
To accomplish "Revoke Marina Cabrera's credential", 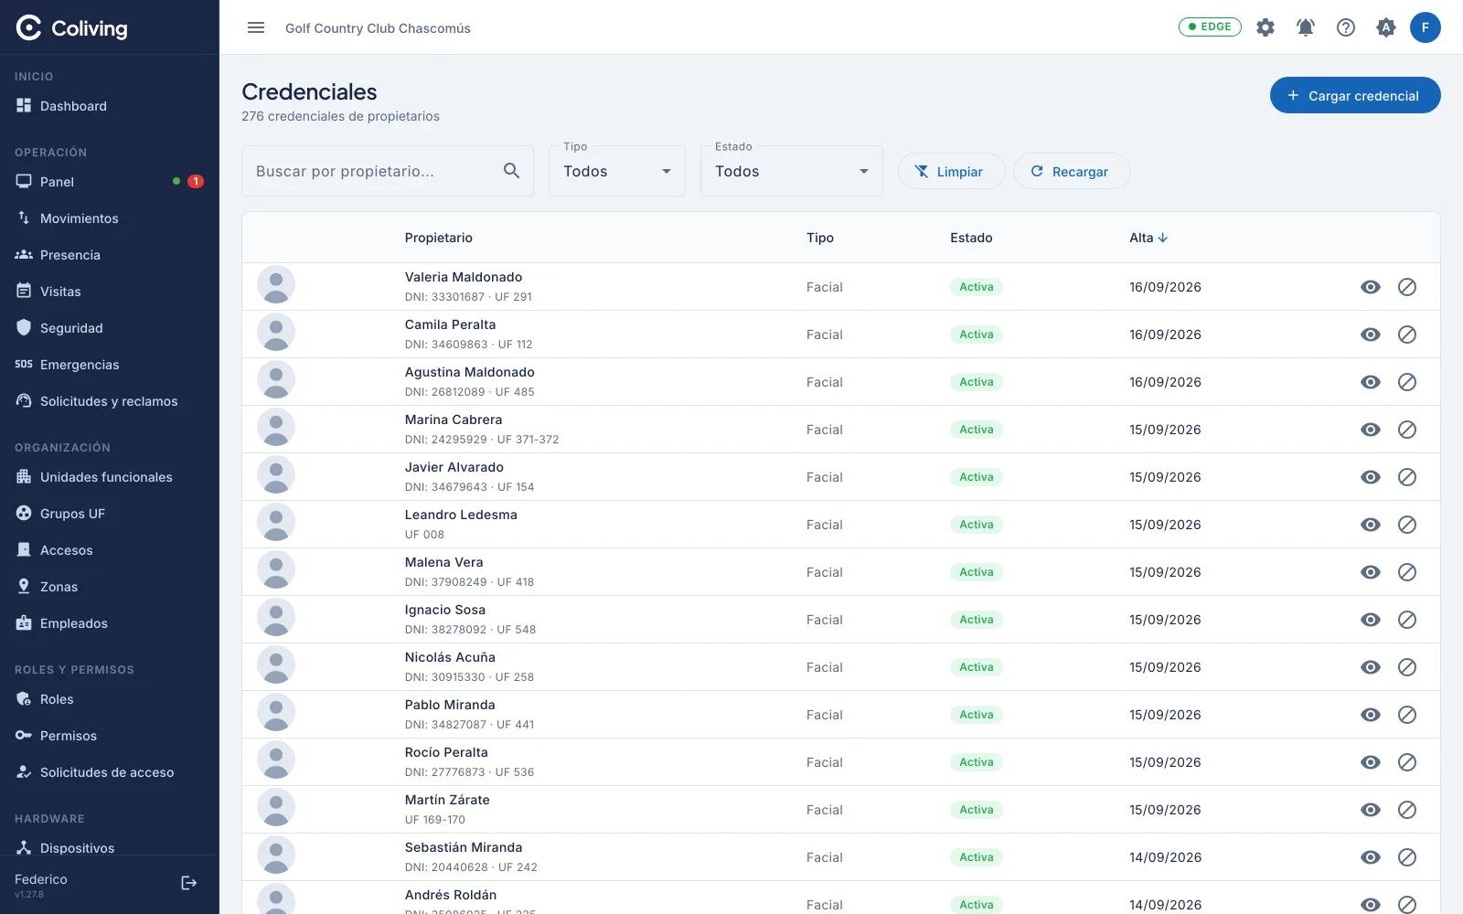I will click(x=1407, y=430).
